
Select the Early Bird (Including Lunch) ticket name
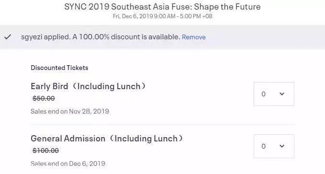click(89, 86)
